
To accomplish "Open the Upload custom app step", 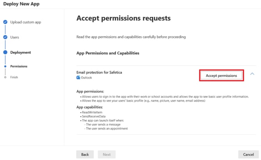I will 25,22.
